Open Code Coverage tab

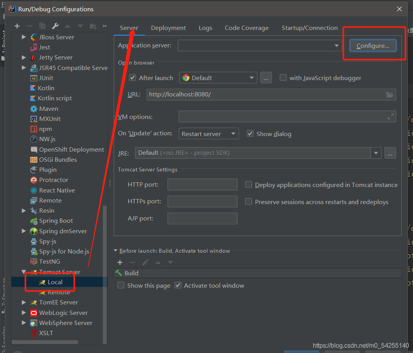coord(246,28)
